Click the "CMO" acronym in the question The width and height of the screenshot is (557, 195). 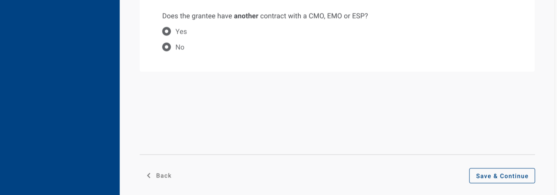point(317,16)
